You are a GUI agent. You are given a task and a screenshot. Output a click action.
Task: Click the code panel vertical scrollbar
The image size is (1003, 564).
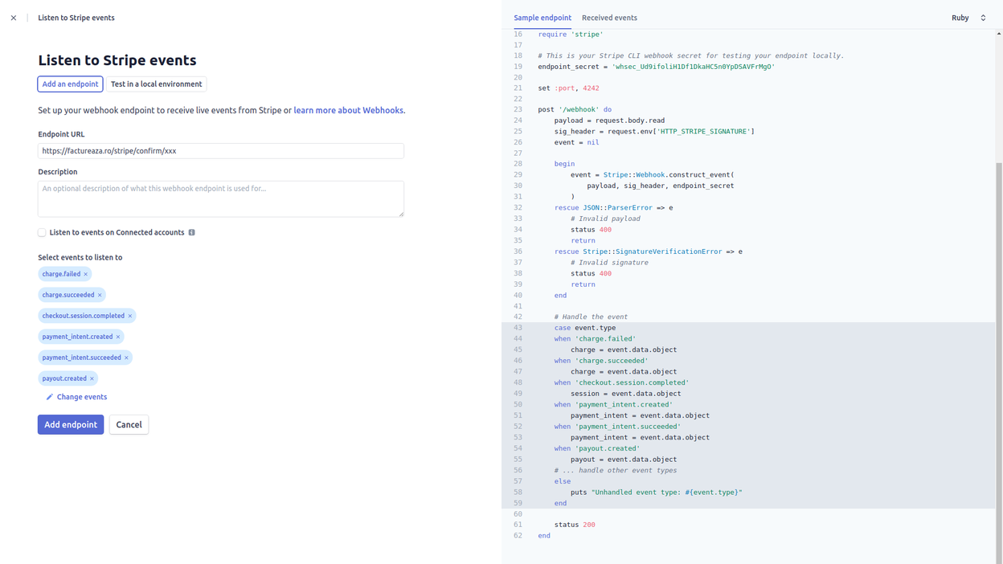999,321
